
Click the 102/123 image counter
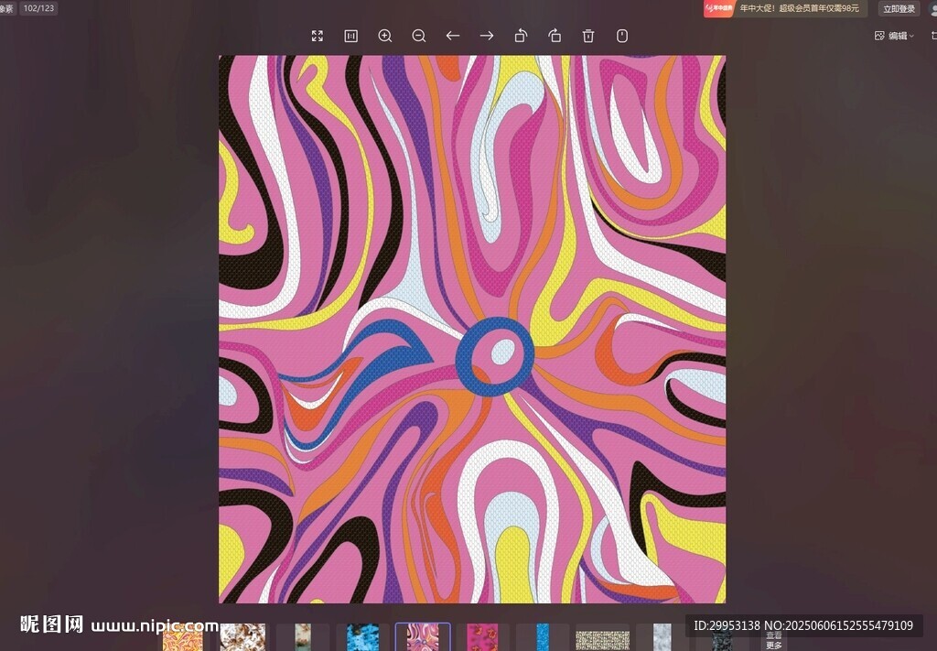coord(38,7)
